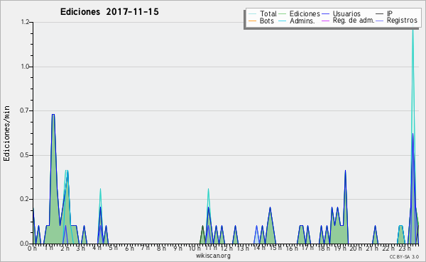Screen dimensions: 426x262
Task: Click the sharp peak between 19 h and 20 h
Action: pyautogui.click(x=345, y=171)
